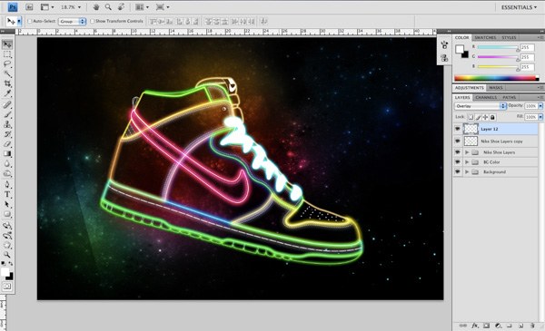Screen dimensions: 545x331
Task: Select the Eyedropper tool
Action: [x=7, y=93]
